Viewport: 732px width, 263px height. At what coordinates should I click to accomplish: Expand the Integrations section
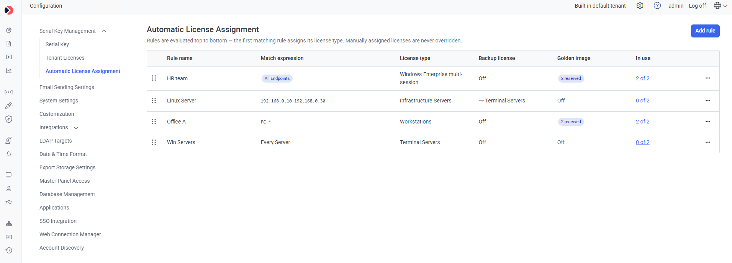coord(76,128)
